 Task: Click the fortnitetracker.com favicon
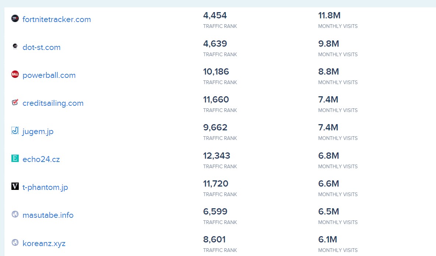click(15, 18)
